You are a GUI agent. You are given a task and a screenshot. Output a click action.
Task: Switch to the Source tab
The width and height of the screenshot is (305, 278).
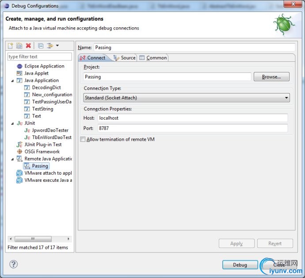pos(125,58)
